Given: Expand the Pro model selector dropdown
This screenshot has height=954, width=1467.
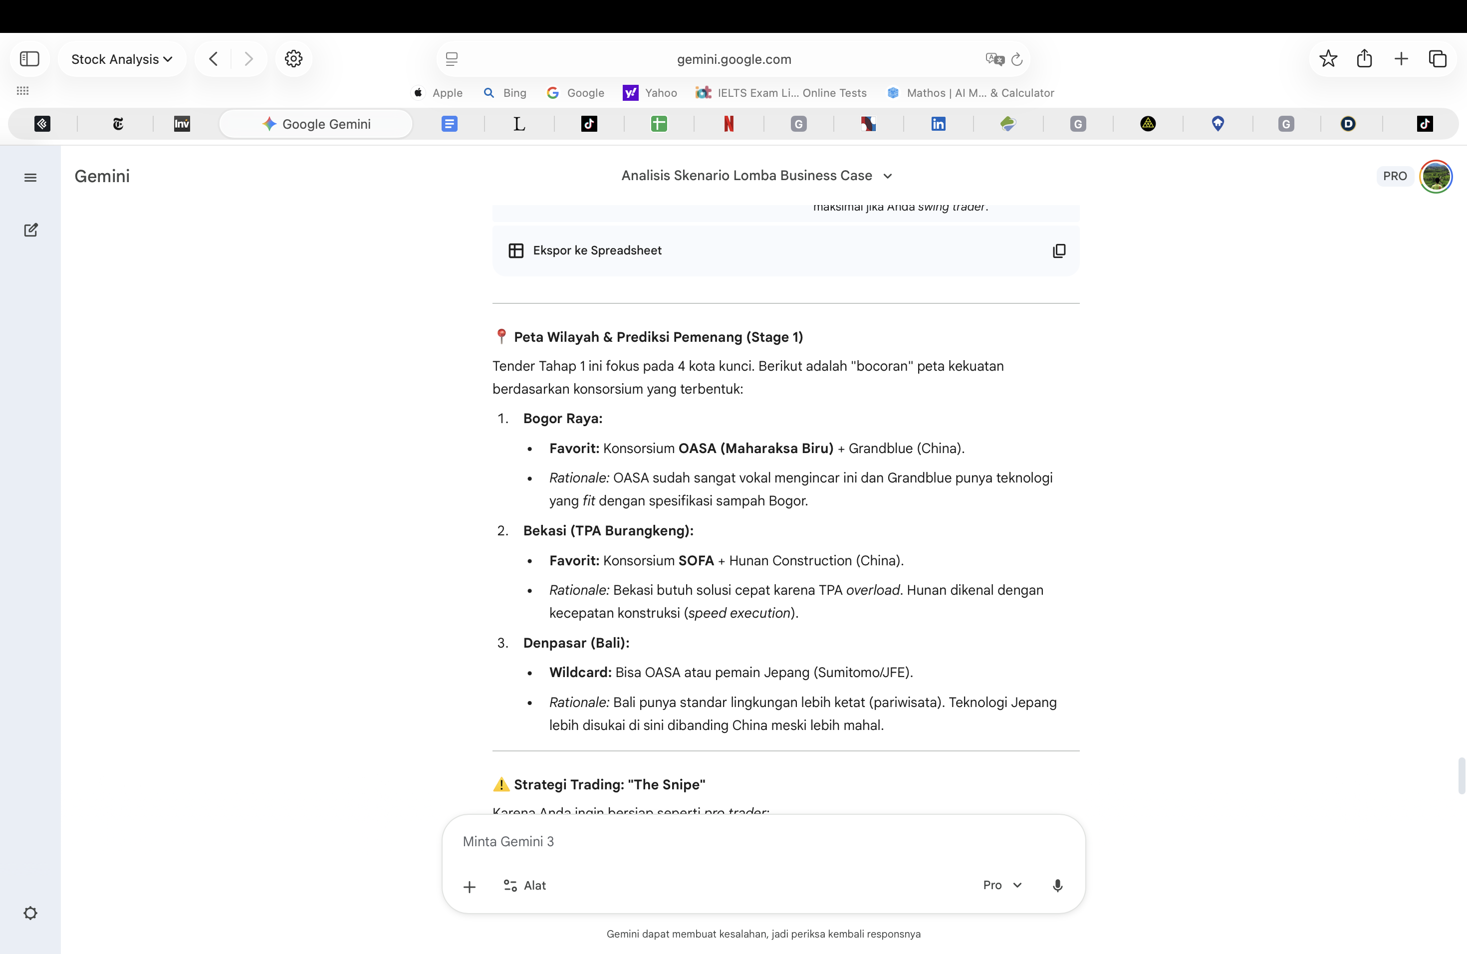Looking at the screenshot, I should pyautogui.click(x=1002, y=885).
